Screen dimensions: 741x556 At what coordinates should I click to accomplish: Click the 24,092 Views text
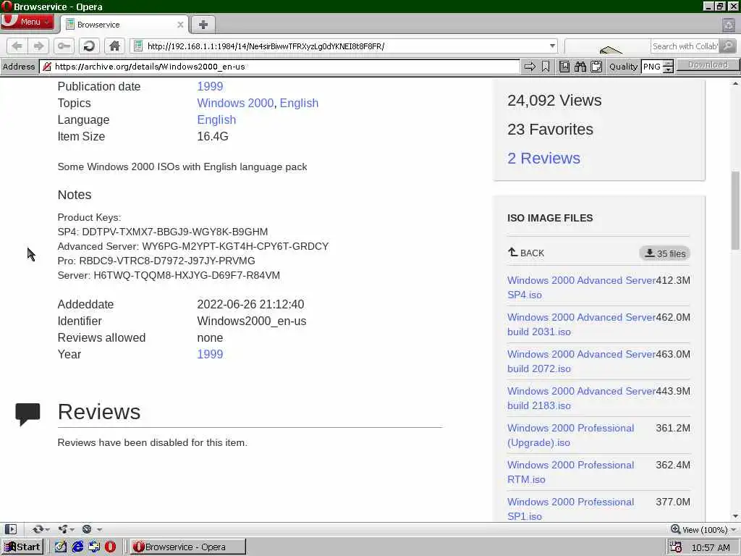tap(554, 100)
